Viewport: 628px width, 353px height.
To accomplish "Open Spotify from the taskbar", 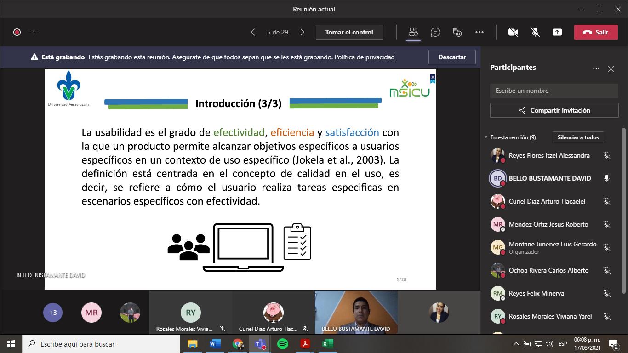I will coord(283,344).
